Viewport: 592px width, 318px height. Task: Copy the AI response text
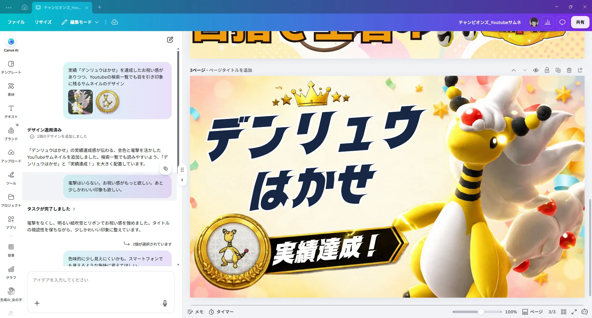pos(166,169)
